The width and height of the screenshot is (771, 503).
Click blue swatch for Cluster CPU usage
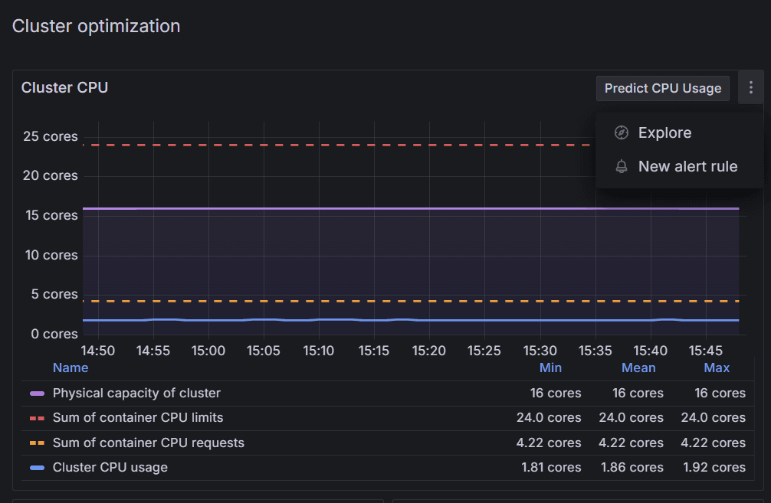pos(37,467)
